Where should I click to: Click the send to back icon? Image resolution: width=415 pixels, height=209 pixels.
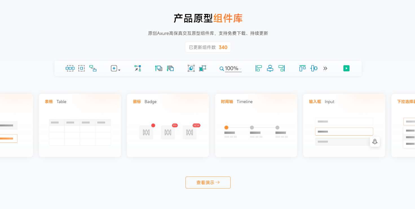(170, 68)
